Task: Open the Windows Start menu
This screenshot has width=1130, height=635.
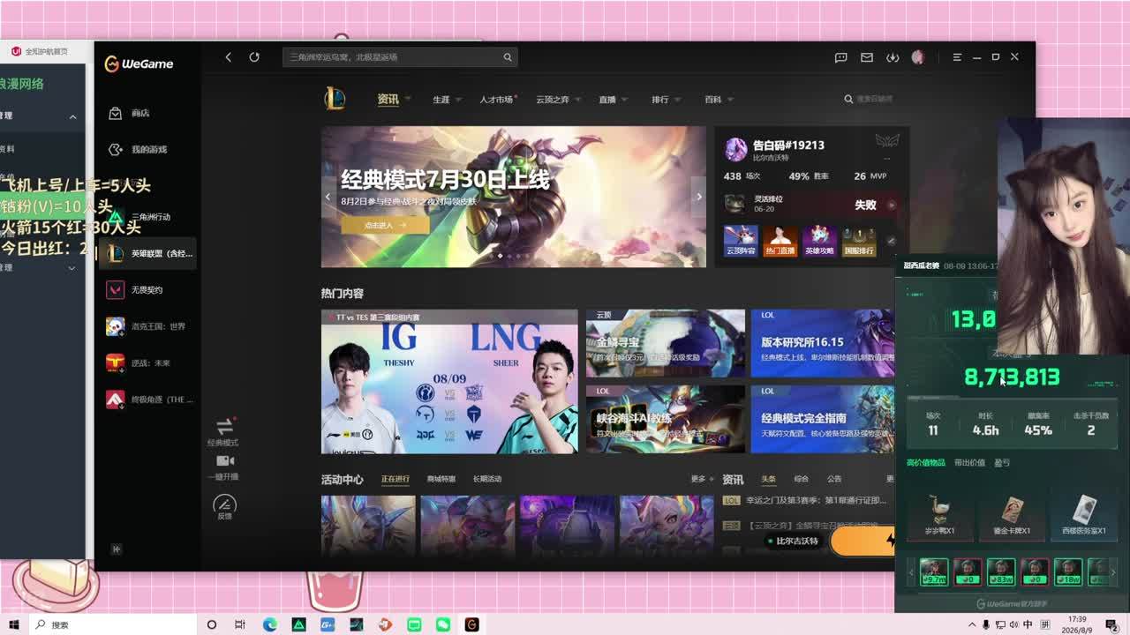Action: (x=14, y=624)
